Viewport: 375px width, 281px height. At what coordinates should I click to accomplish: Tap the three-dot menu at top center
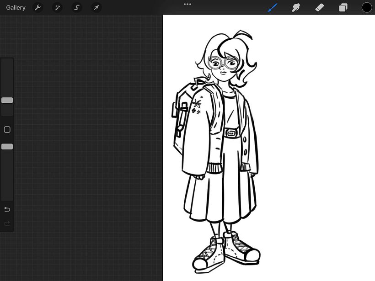187,4
